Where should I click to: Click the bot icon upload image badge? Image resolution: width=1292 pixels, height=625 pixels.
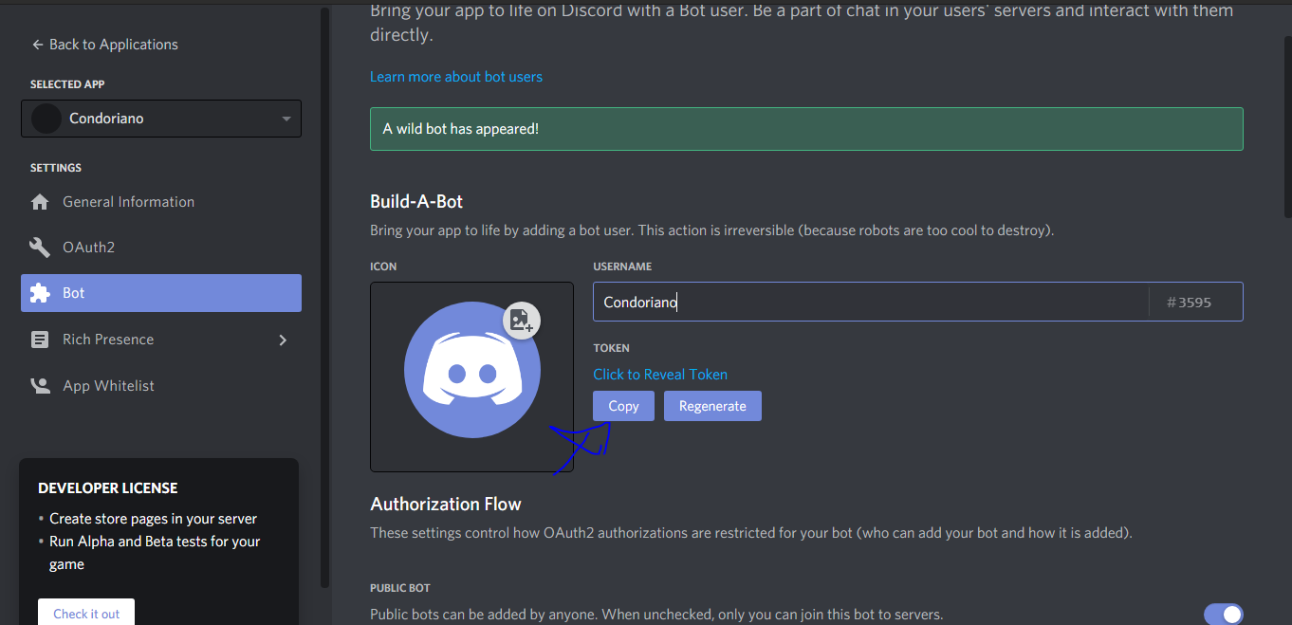pos(521,320)
